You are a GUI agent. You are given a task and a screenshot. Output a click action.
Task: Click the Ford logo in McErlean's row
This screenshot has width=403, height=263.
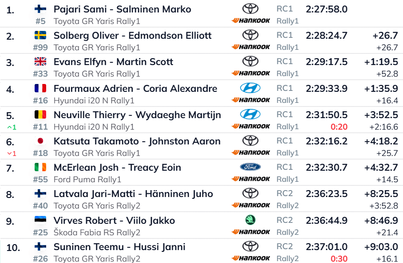(x=250, y=167)
